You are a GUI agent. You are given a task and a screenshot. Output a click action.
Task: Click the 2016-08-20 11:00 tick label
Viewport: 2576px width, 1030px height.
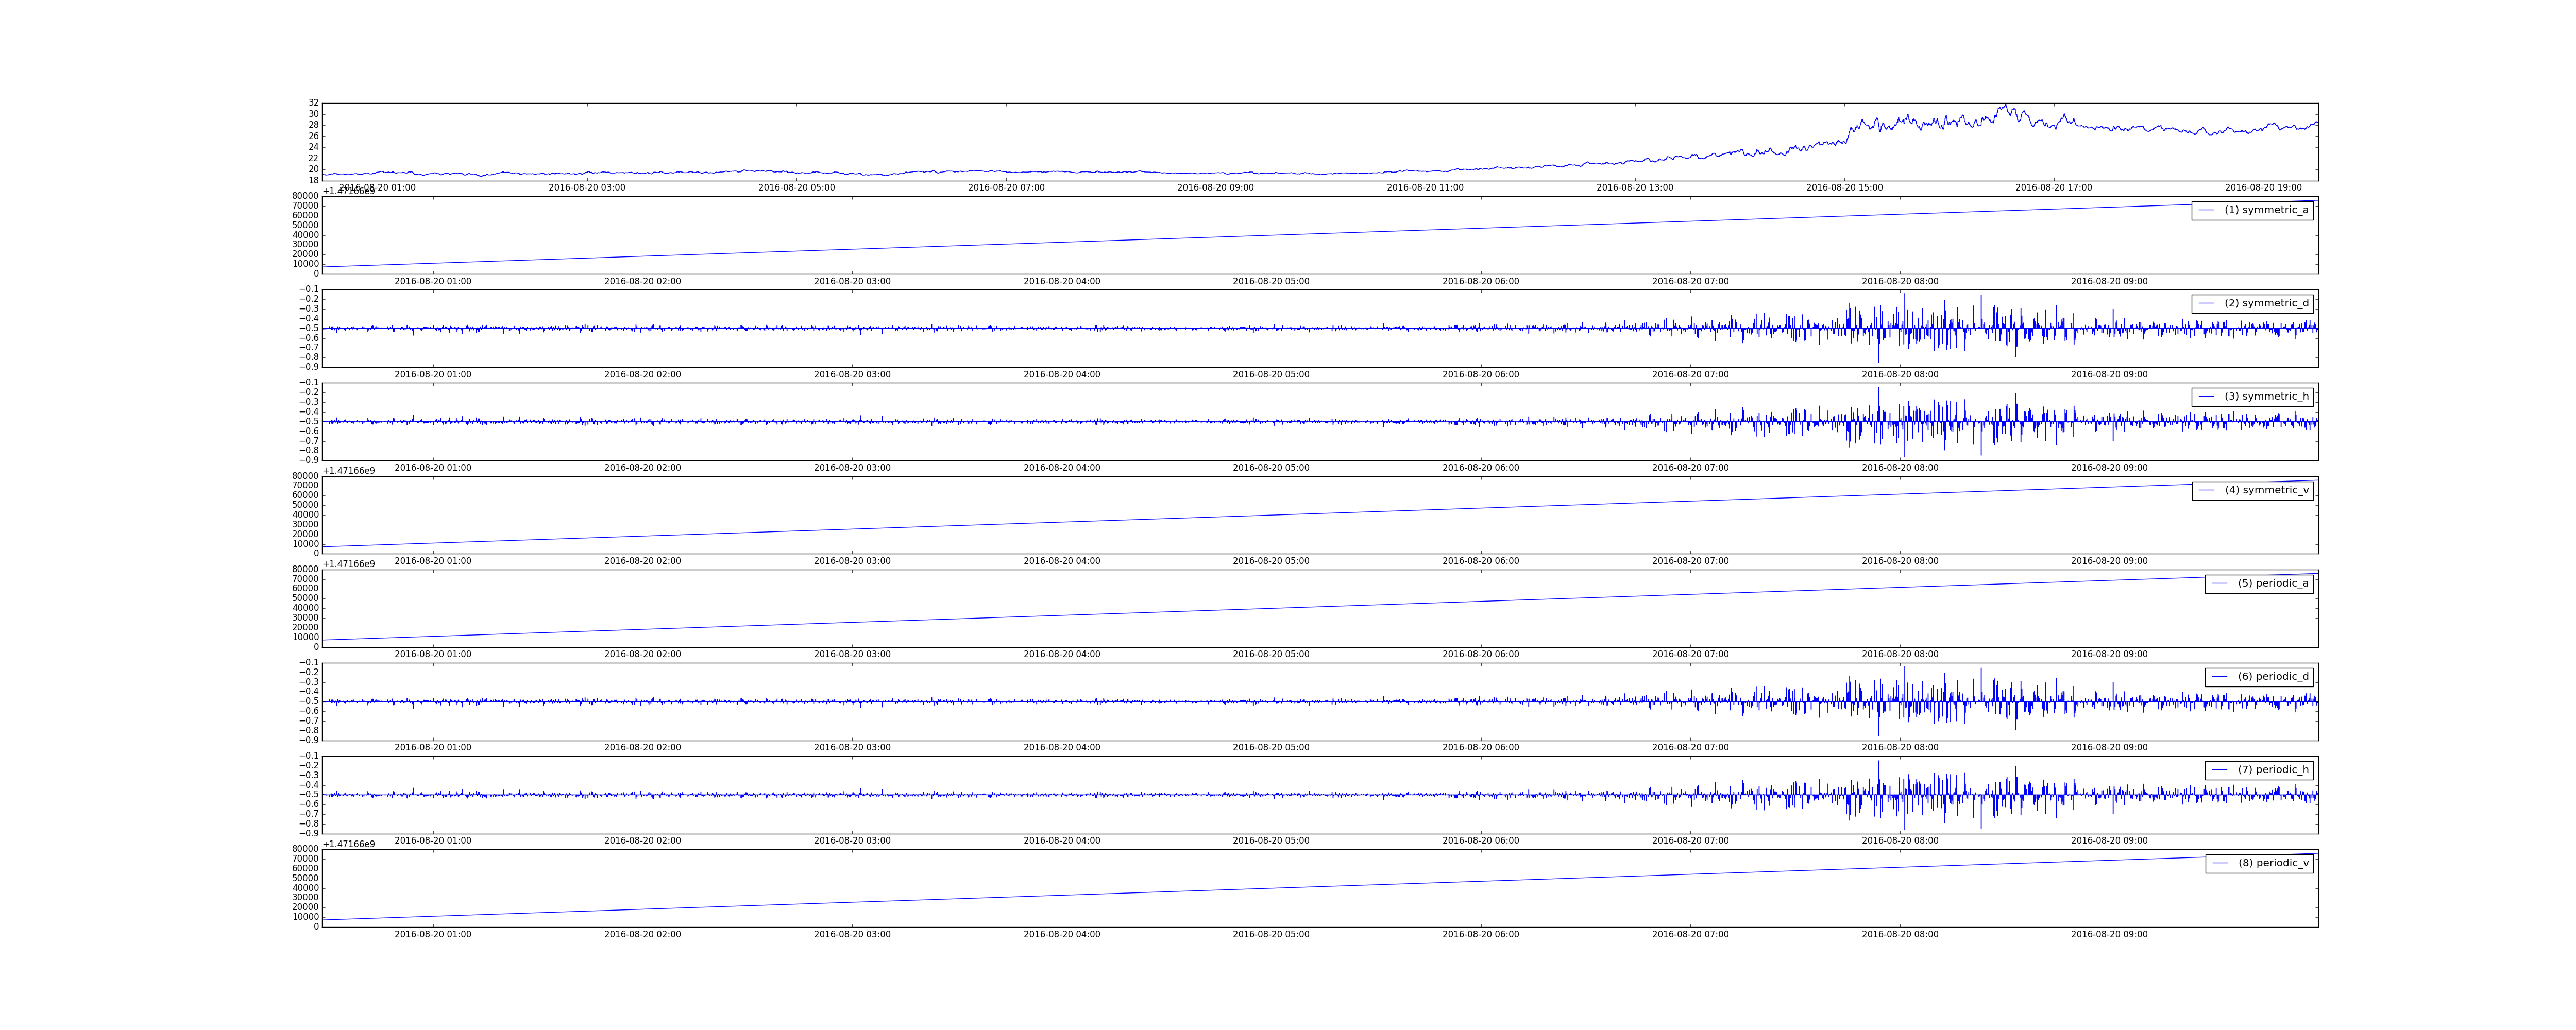tap(1425, 188)
